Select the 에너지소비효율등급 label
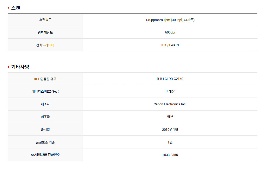 point(45,92)
